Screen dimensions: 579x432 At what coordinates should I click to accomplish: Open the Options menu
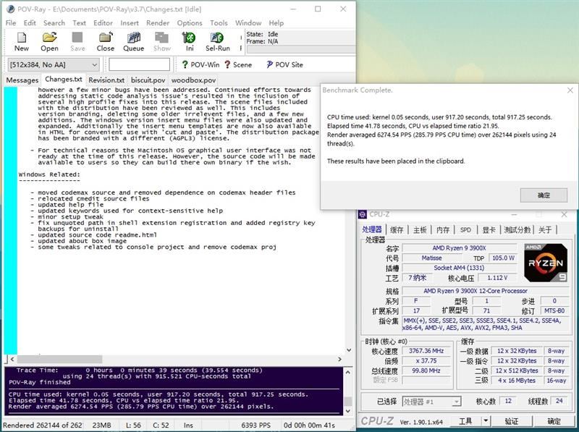click(190, 23)
